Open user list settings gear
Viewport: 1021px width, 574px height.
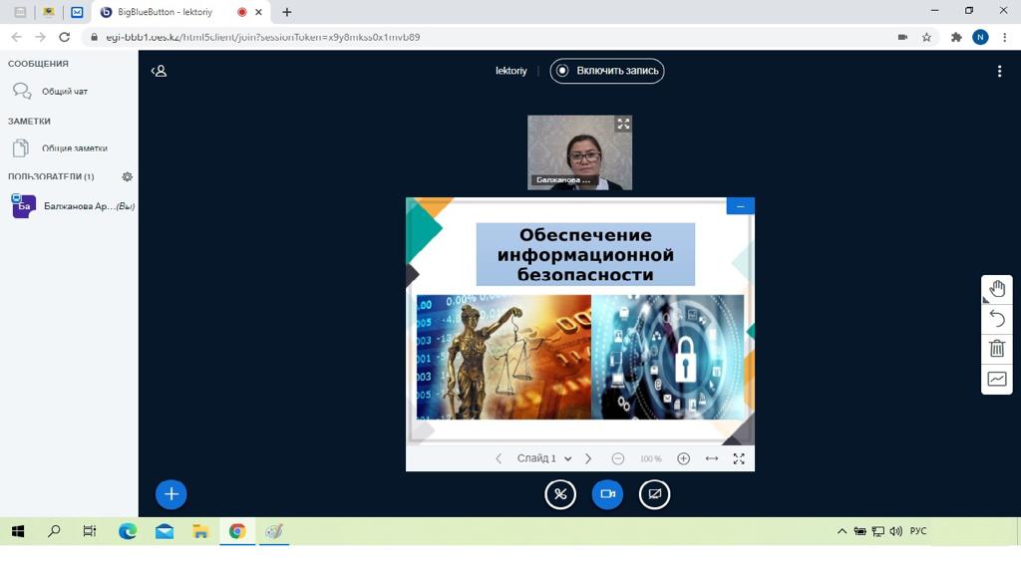127,176
